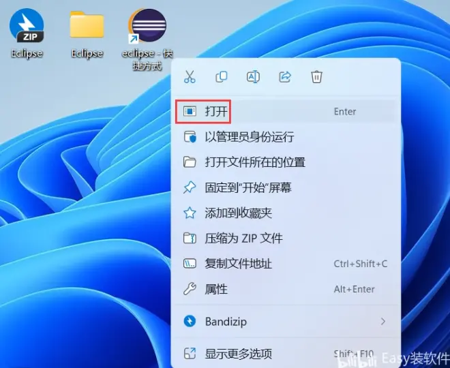Choose 以管理员身份运行 menu entry
This screenshot has width=450, height=368.
[x=286, y=137]
